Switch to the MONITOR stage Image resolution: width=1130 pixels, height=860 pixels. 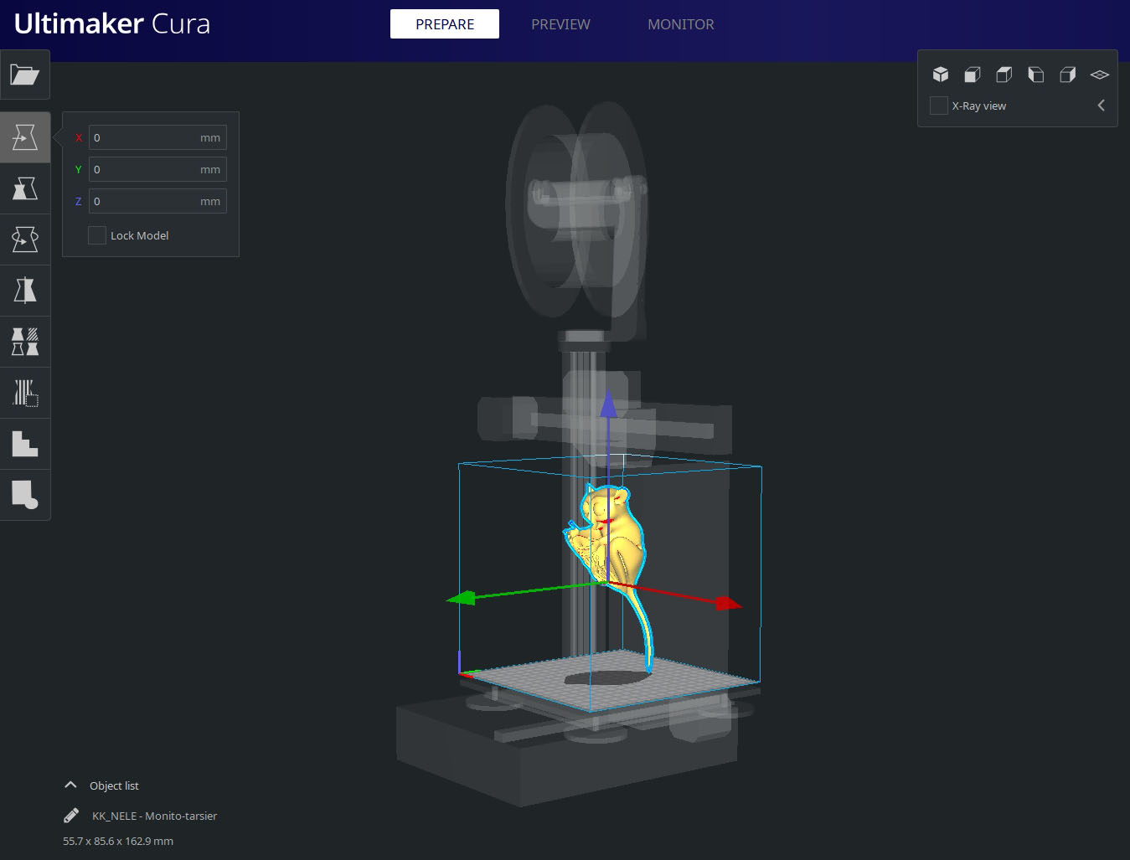681,24
